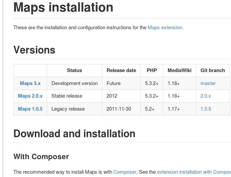Open the master Git branch link
This screenshot has height=177, width=231.
[208, 83]
